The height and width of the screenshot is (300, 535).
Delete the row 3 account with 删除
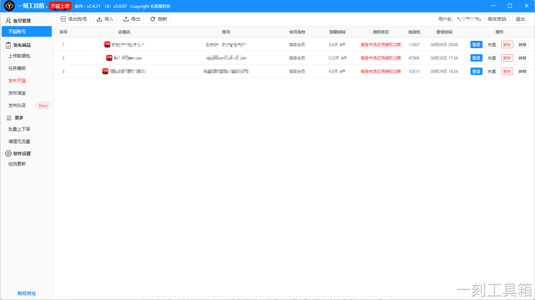coord(507,71)
